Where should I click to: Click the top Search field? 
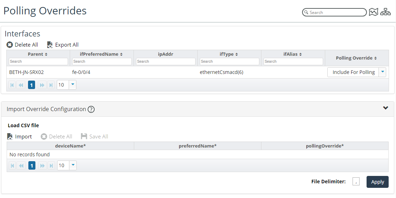336,13
